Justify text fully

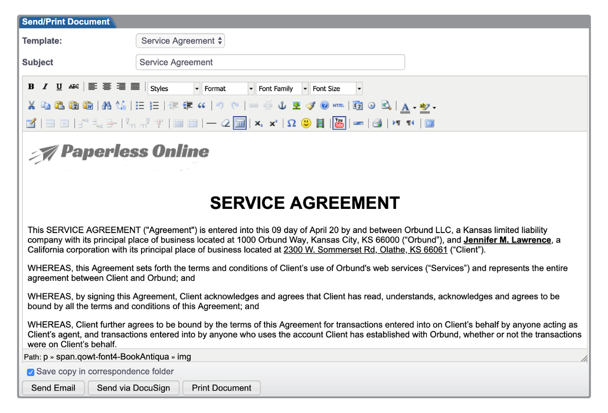[x=135, y=86]
